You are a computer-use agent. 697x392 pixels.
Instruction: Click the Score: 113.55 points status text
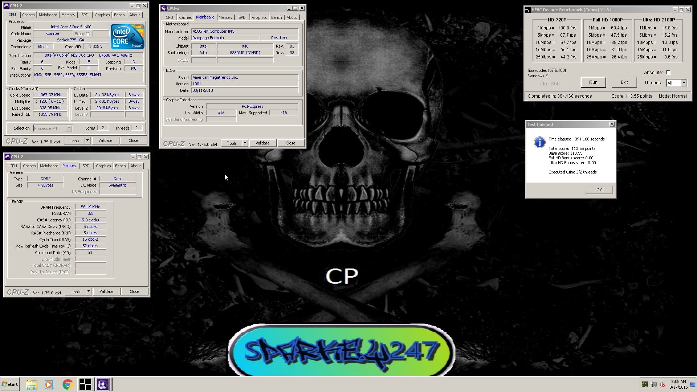[632, 96]
